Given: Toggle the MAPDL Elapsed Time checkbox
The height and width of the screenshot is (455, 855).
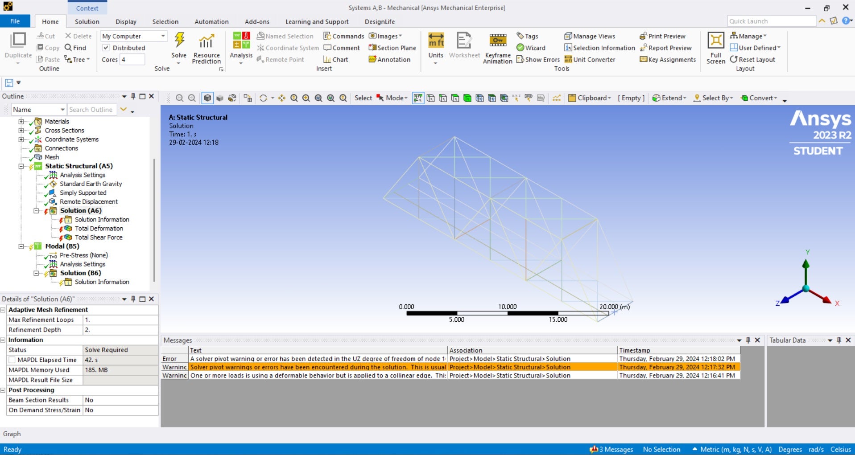Looking at the screenshot, I should point(12,360).
